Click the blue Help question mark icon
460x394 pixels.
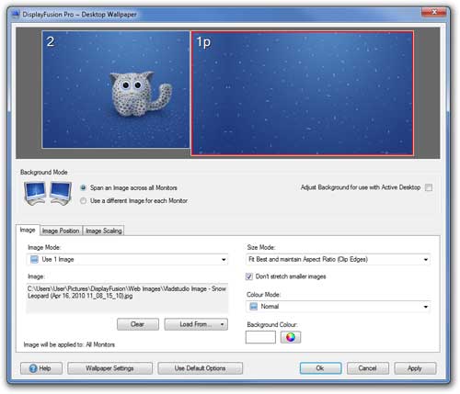pos(33,368)
